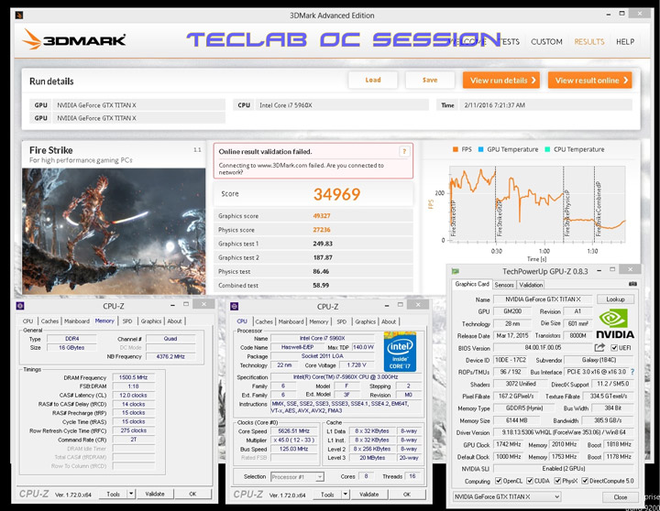This screenshot has height=511, width=660.
Task: Open Memory tab in the right CPU-Z window
Action: coord(319,321)
